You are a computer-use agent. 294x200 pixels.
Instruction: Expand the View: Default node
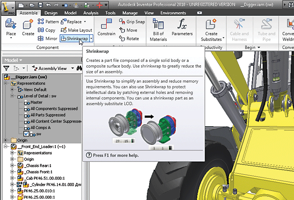point(12,90)
